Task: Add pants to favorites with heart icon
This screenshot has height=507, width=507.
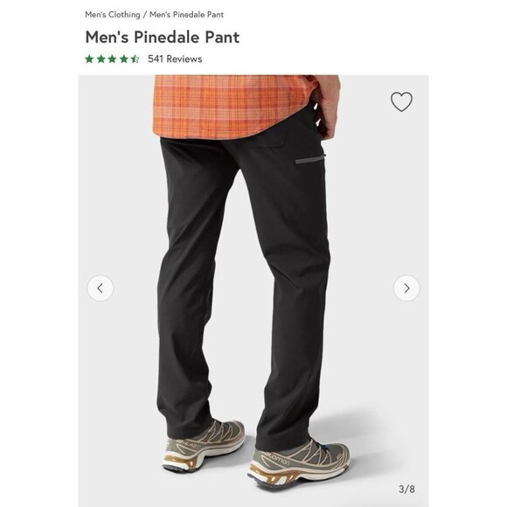Action: point(401,101)
